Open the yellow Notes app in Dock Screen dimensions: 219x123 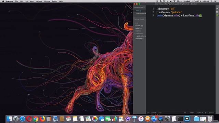click(x=75, y=119)
